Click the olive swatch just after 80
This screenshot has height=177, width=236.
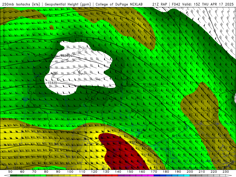tap(49, 176)
